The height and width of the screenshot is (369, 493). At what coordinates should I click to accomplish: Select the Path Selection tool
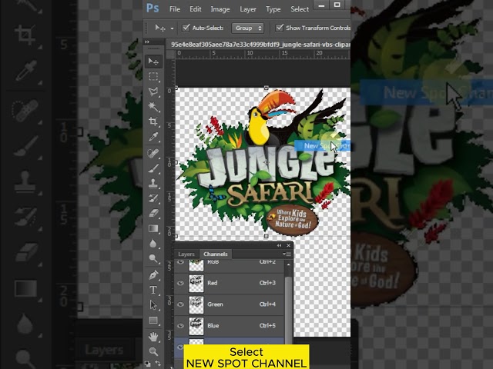(x=153, y=305)
